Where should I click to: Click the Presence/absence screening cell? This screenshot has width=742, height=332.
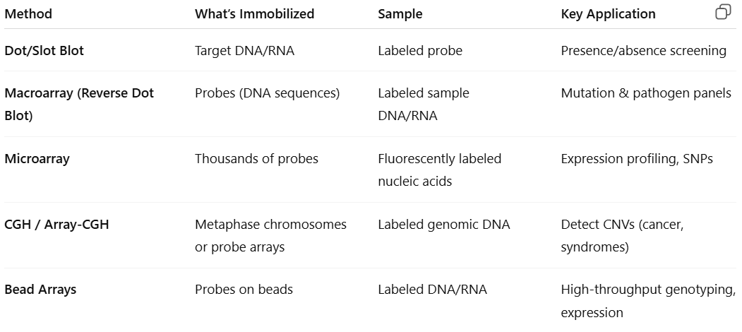(x=643, y=51)
